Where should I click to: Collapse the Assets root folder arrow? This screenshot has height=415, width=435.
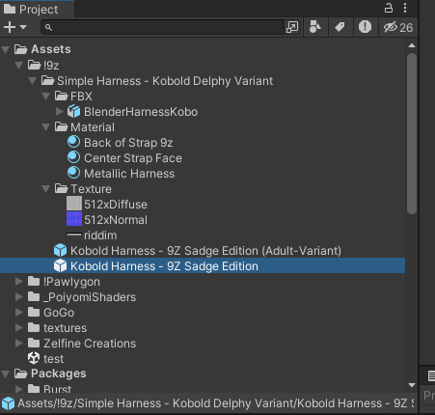point(6,49)
